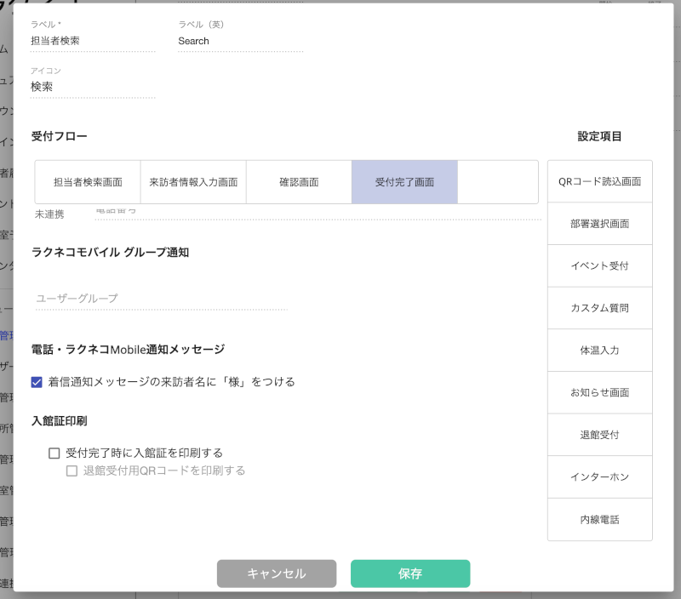
Task: Choose 内線電話 from 設定項目
Action: click(600, 520)
